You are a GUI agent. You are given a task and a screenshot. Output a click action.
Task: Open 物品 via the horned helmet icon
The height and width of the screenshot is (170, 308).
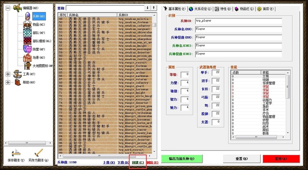[x=28, y=24]
